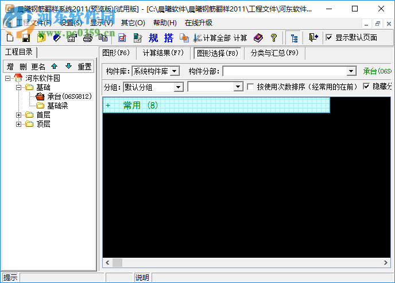Click the exit door toolbar icon

(313, 38)
